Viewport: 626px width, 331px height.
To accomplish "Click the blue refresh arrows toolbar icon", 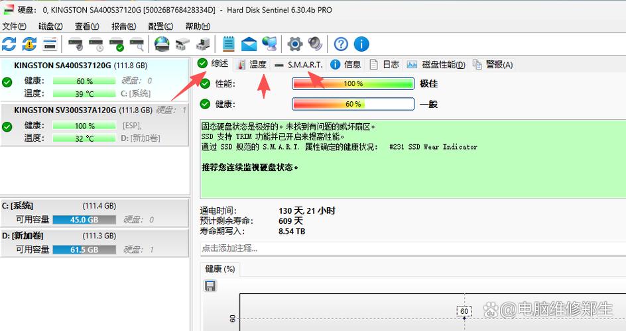I will (x=9, y=44).
